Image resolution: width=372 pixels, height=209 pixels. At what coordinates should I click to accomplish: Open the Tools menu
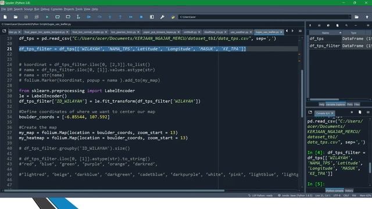[x=79, y=9]
